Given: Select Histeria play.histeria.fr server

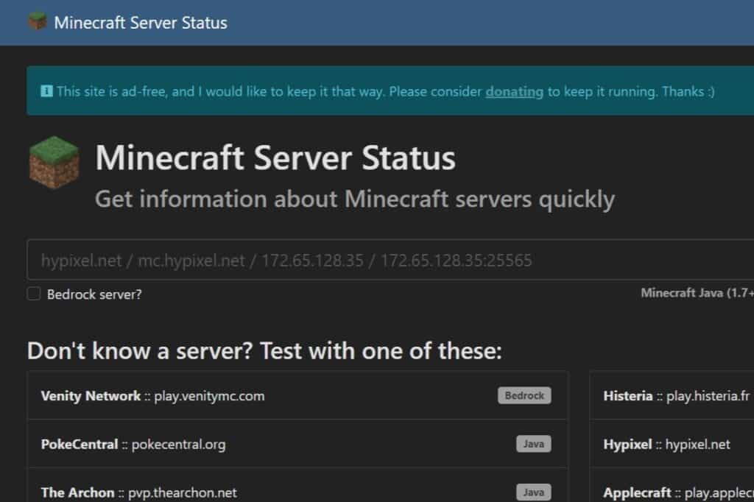Looking at the screenshot, I should click(x=672, y=395).
